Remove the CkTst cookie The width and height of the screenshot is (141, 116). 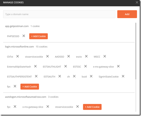(x=17, y=56)
